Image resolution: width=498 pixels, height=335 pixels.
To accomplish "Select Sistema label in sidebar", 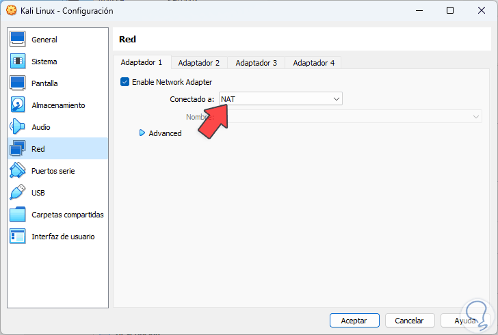I will pos(44,62).
